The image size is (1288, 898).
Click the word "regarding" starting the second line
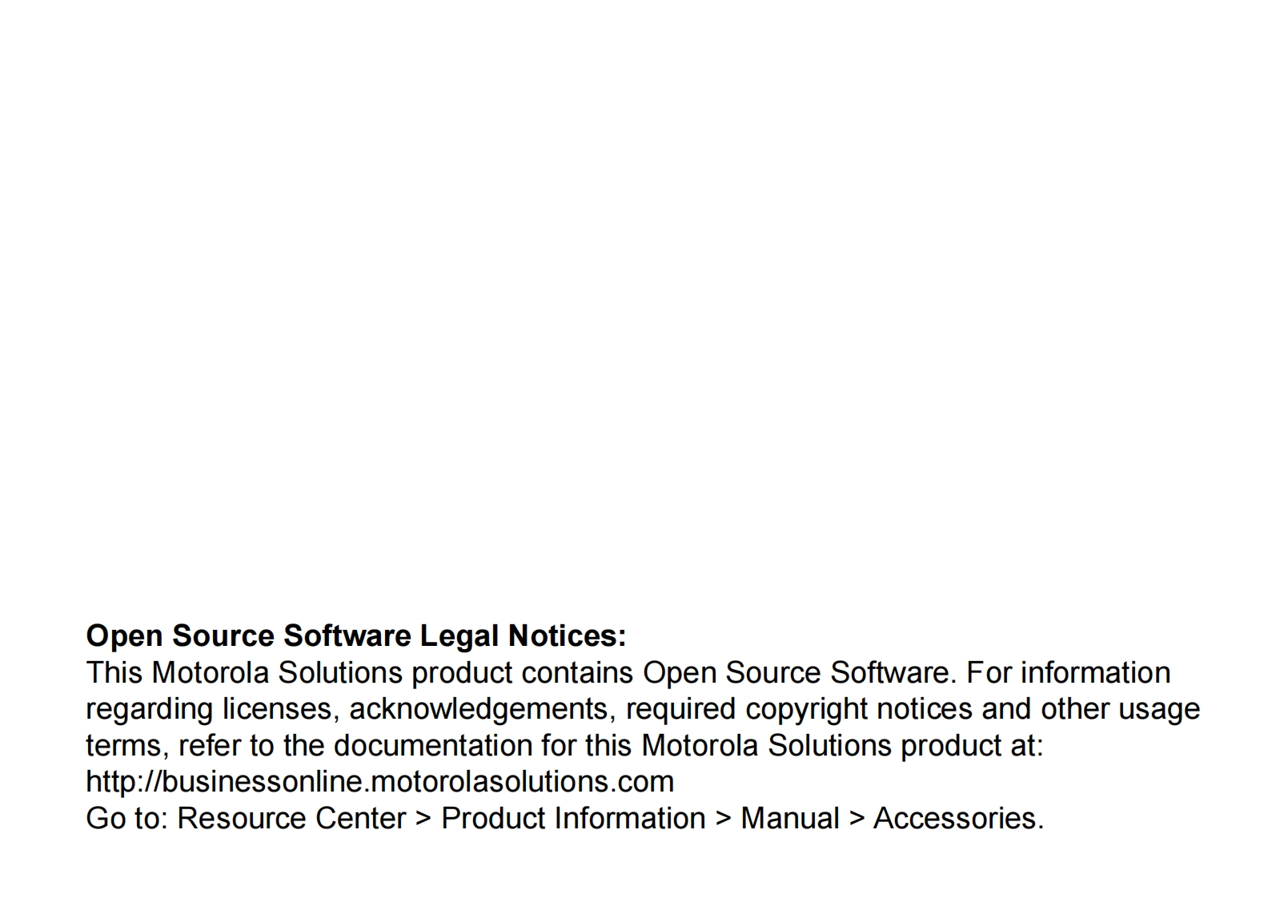coord(149,709)
